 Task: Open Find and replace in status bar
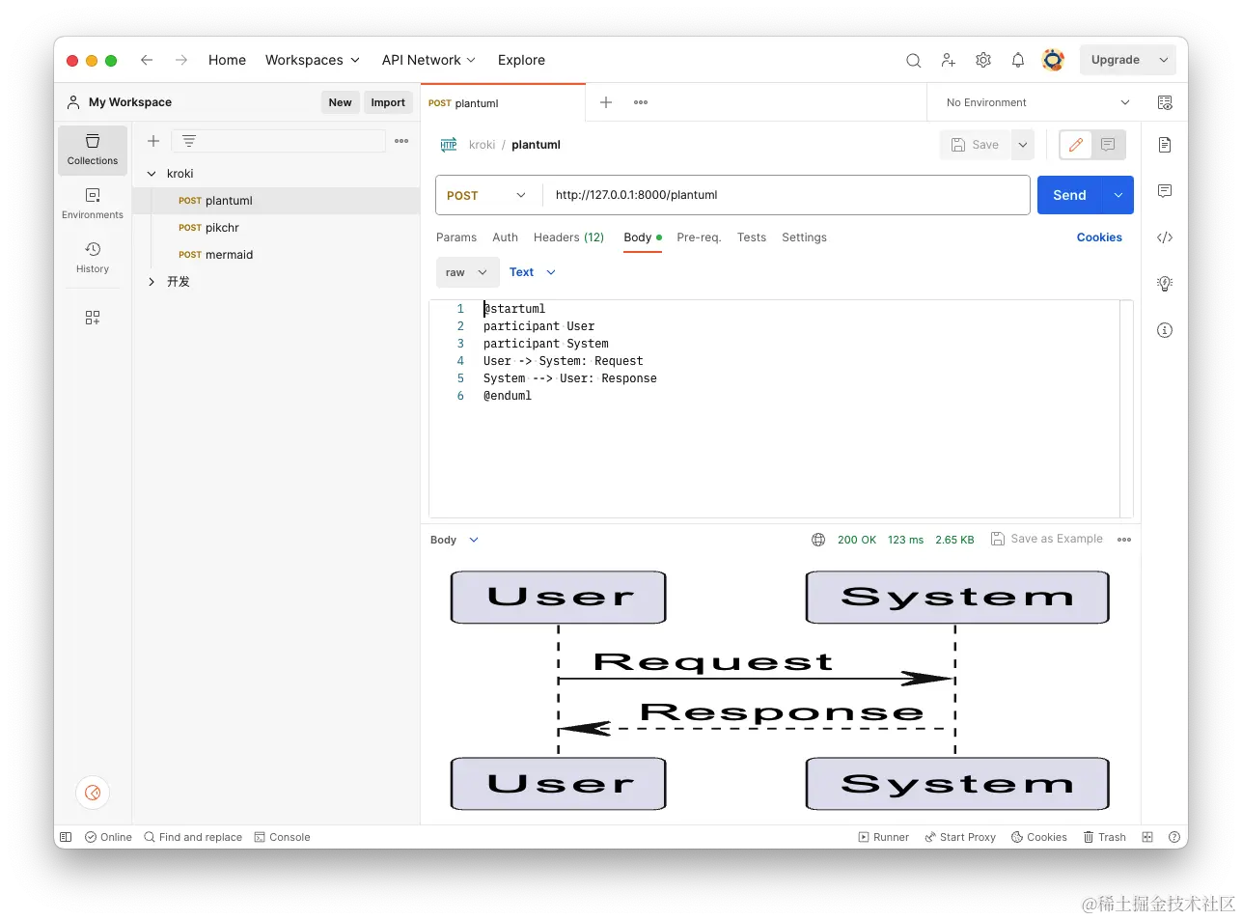coord(193,837)
